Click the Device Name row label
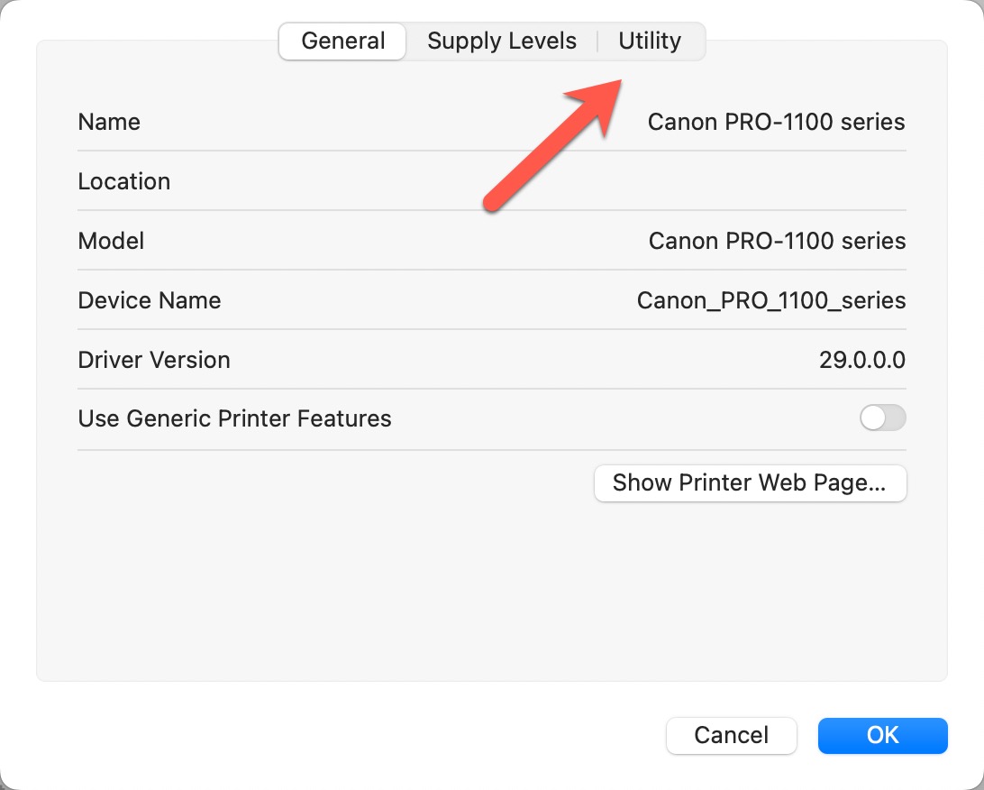The image size is (984, 790). tap(150, 300)
